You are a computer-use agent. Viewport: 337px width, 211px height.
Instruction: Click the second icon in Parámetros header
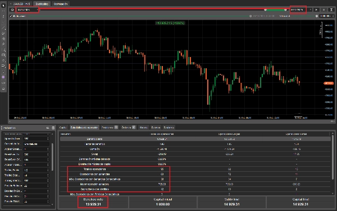[53, 128]
